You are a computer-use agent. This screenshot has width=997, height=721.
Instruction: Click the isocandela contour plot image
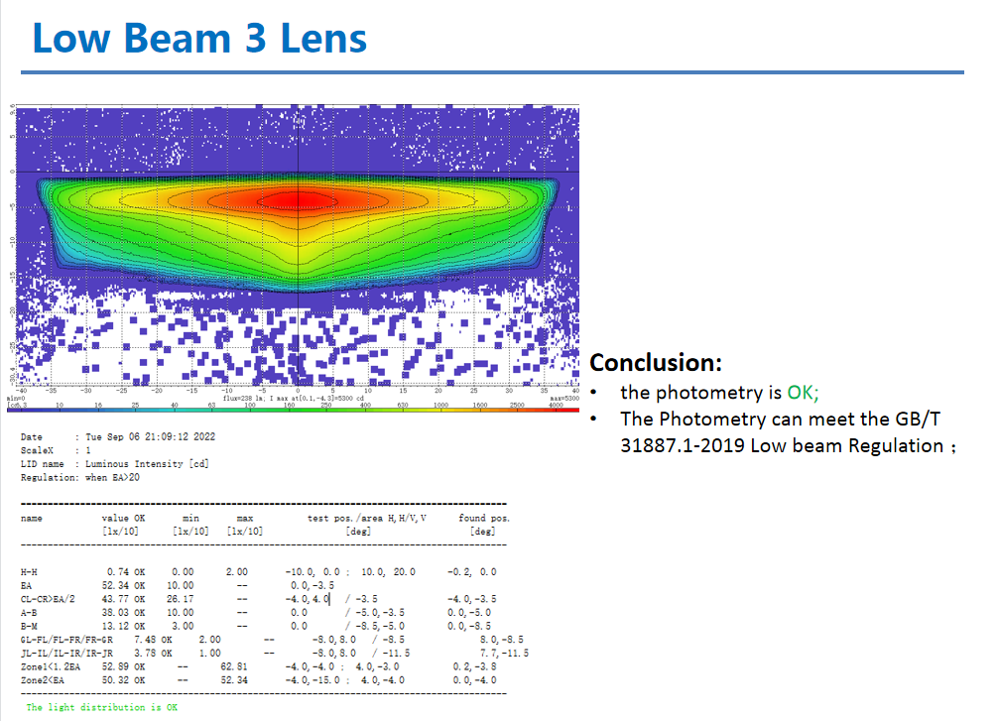(x=298, y=238)
